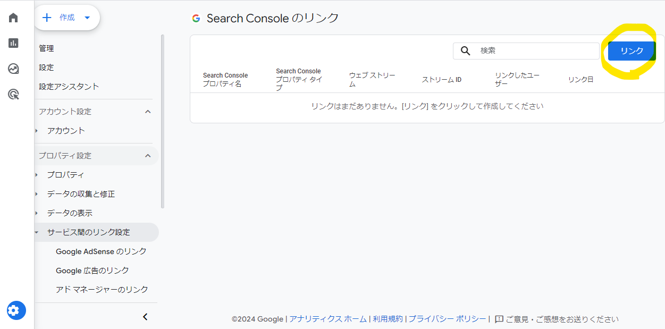This screenshot has height=329, width=665.
Task: Open the Home icon in left rail
Action: point(13,18)
